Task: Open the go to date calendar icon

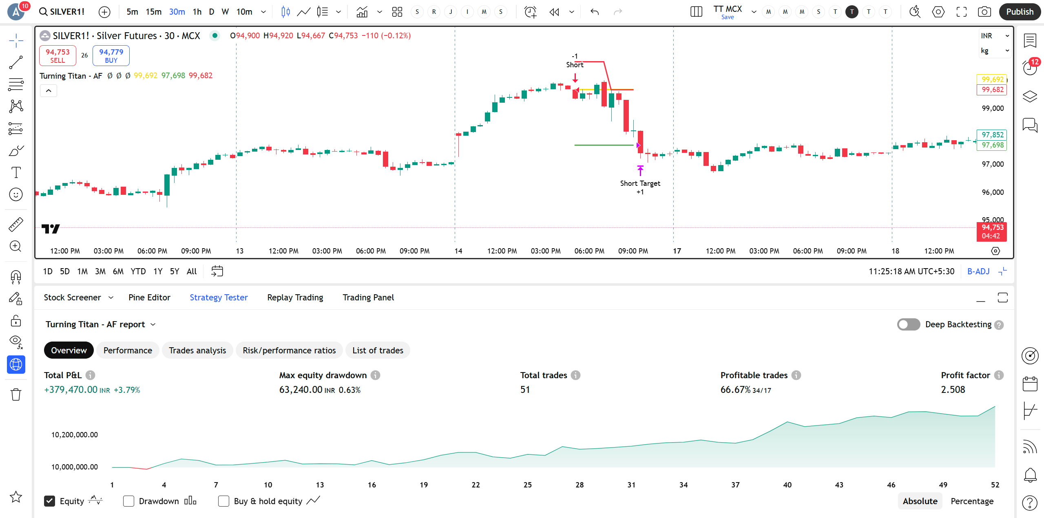Action: [x=217, y=271]
